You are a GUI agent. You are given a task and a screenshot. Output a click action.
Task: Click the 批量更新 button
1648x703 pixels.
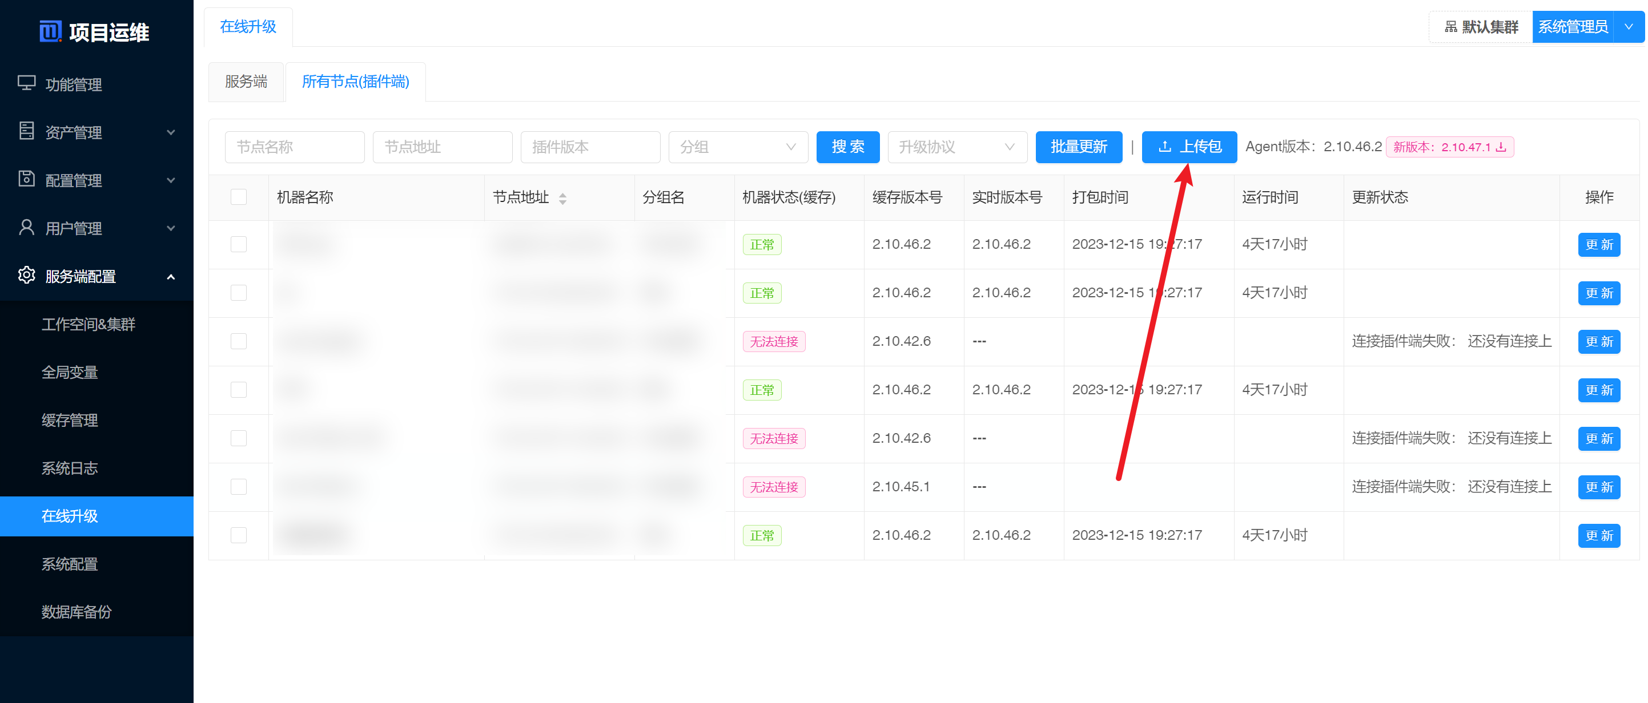[x=1078, y=148]
